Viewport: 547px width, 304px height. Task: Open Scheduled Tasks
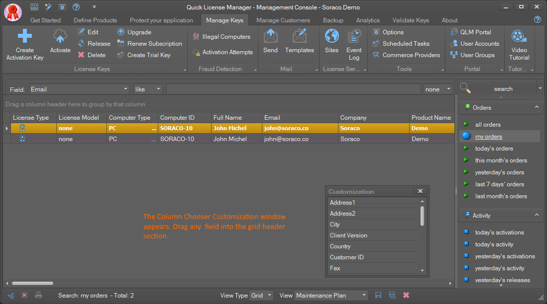click(x=401, y=44)
